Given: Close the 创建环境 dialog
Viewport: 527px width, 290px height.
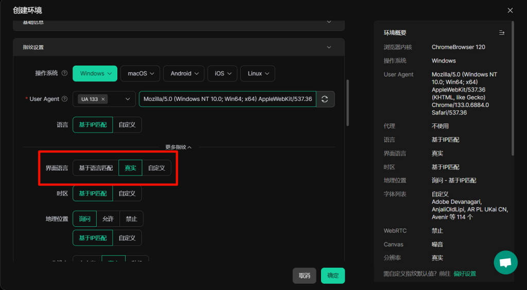Looking at the screenshot, I should (510, 10).
